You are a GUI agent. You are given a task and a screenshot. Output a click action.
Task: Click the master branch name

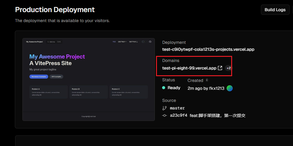(x=177, y=108)
